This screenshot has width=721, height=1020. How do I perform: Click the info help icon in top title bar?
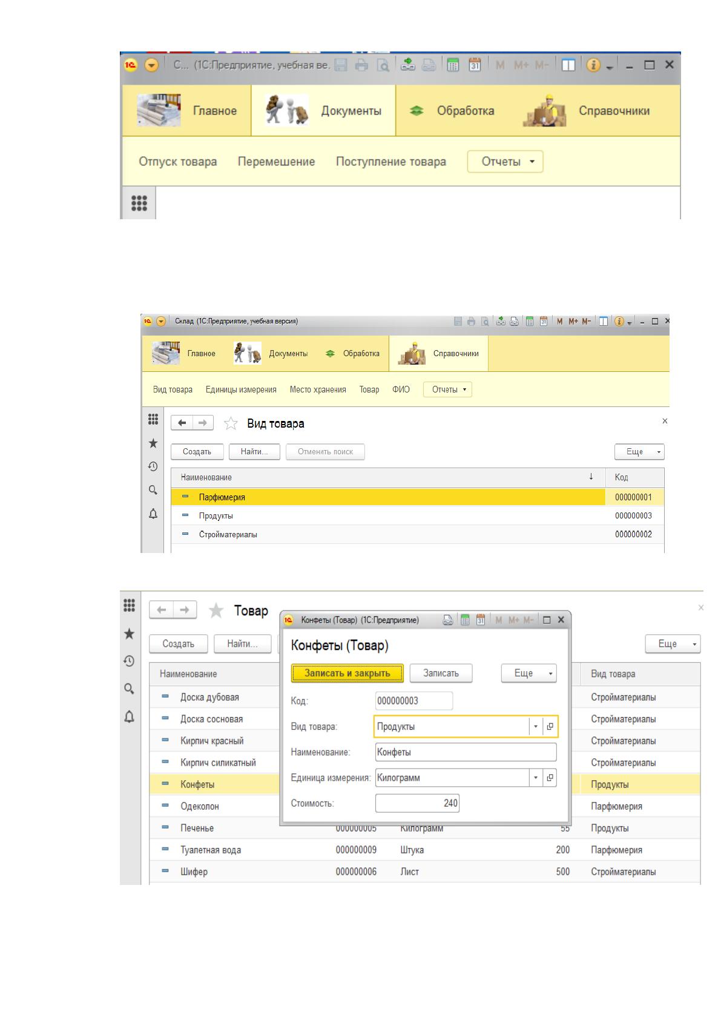point(593,65)
